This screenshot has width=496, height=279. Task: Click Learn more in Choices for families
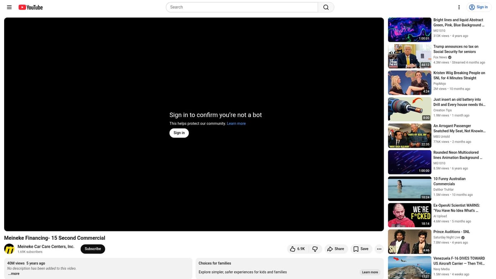point(370,272)
